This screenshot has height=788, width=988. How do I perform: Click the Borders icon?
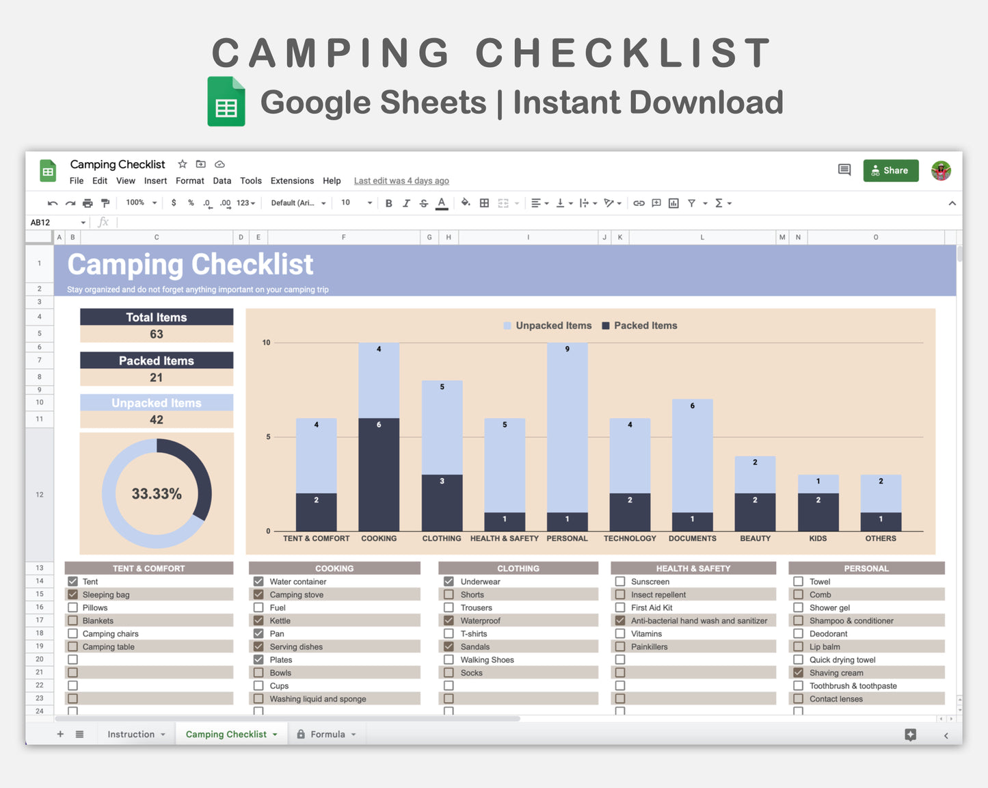[x=484, y=203]
